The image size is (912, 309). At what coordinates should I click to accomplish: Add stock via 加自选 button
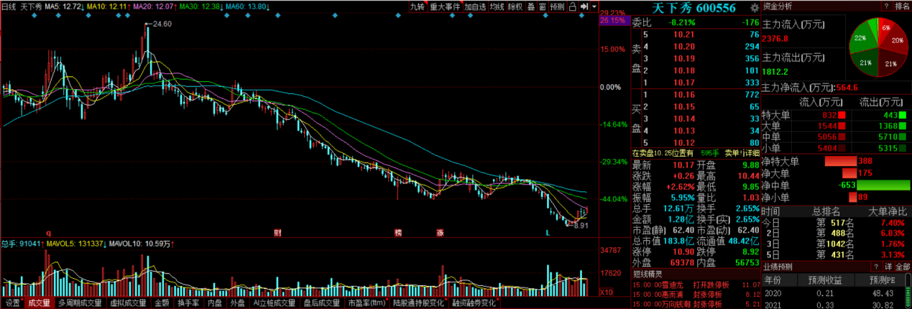coord(475,6)
